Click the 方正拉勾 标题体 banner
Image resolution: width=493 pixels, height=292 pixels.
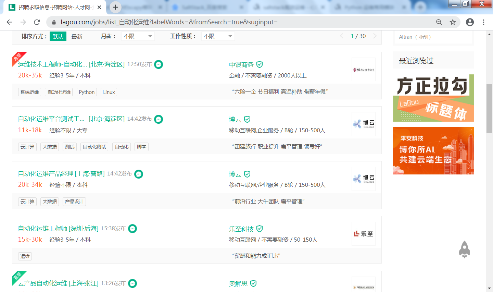tap(433, 98)
